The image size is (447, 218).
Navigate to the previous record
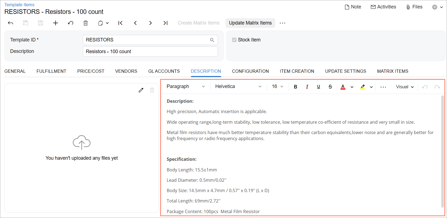coord(135,23)
